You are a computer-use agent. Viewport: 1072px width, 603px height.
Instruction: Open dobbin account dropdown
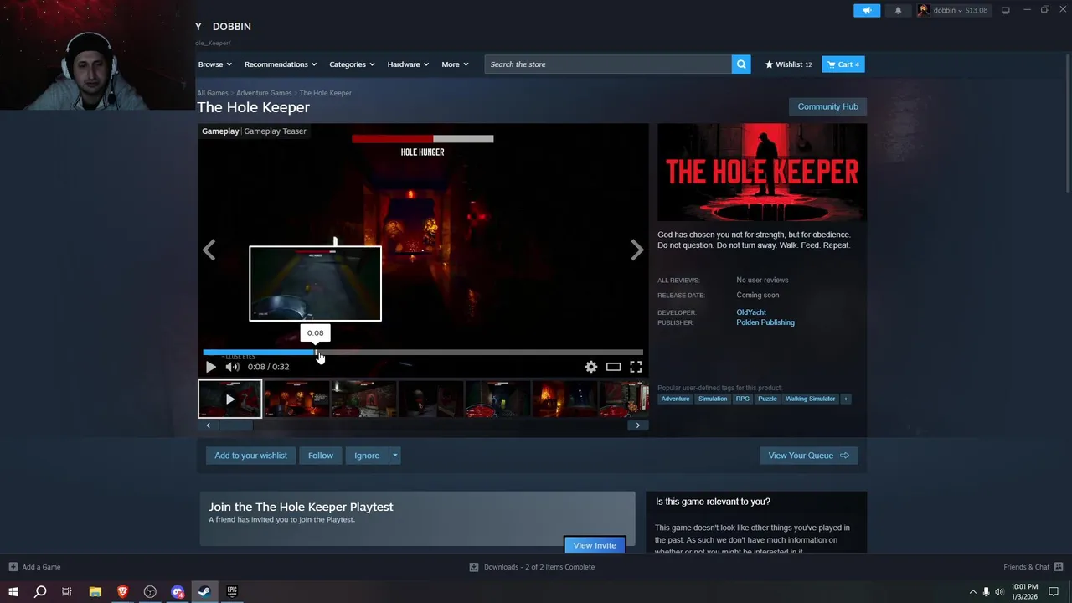pos(952,10)
